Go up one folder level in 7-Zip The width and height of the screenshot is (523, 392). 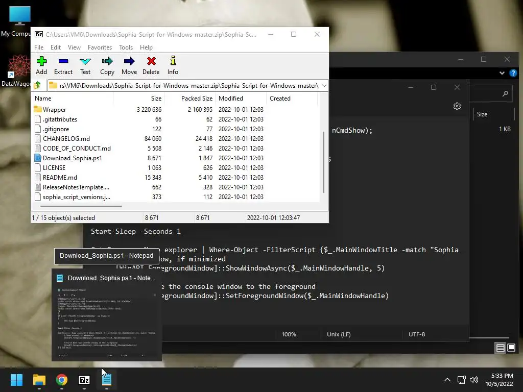pos(37,85)
